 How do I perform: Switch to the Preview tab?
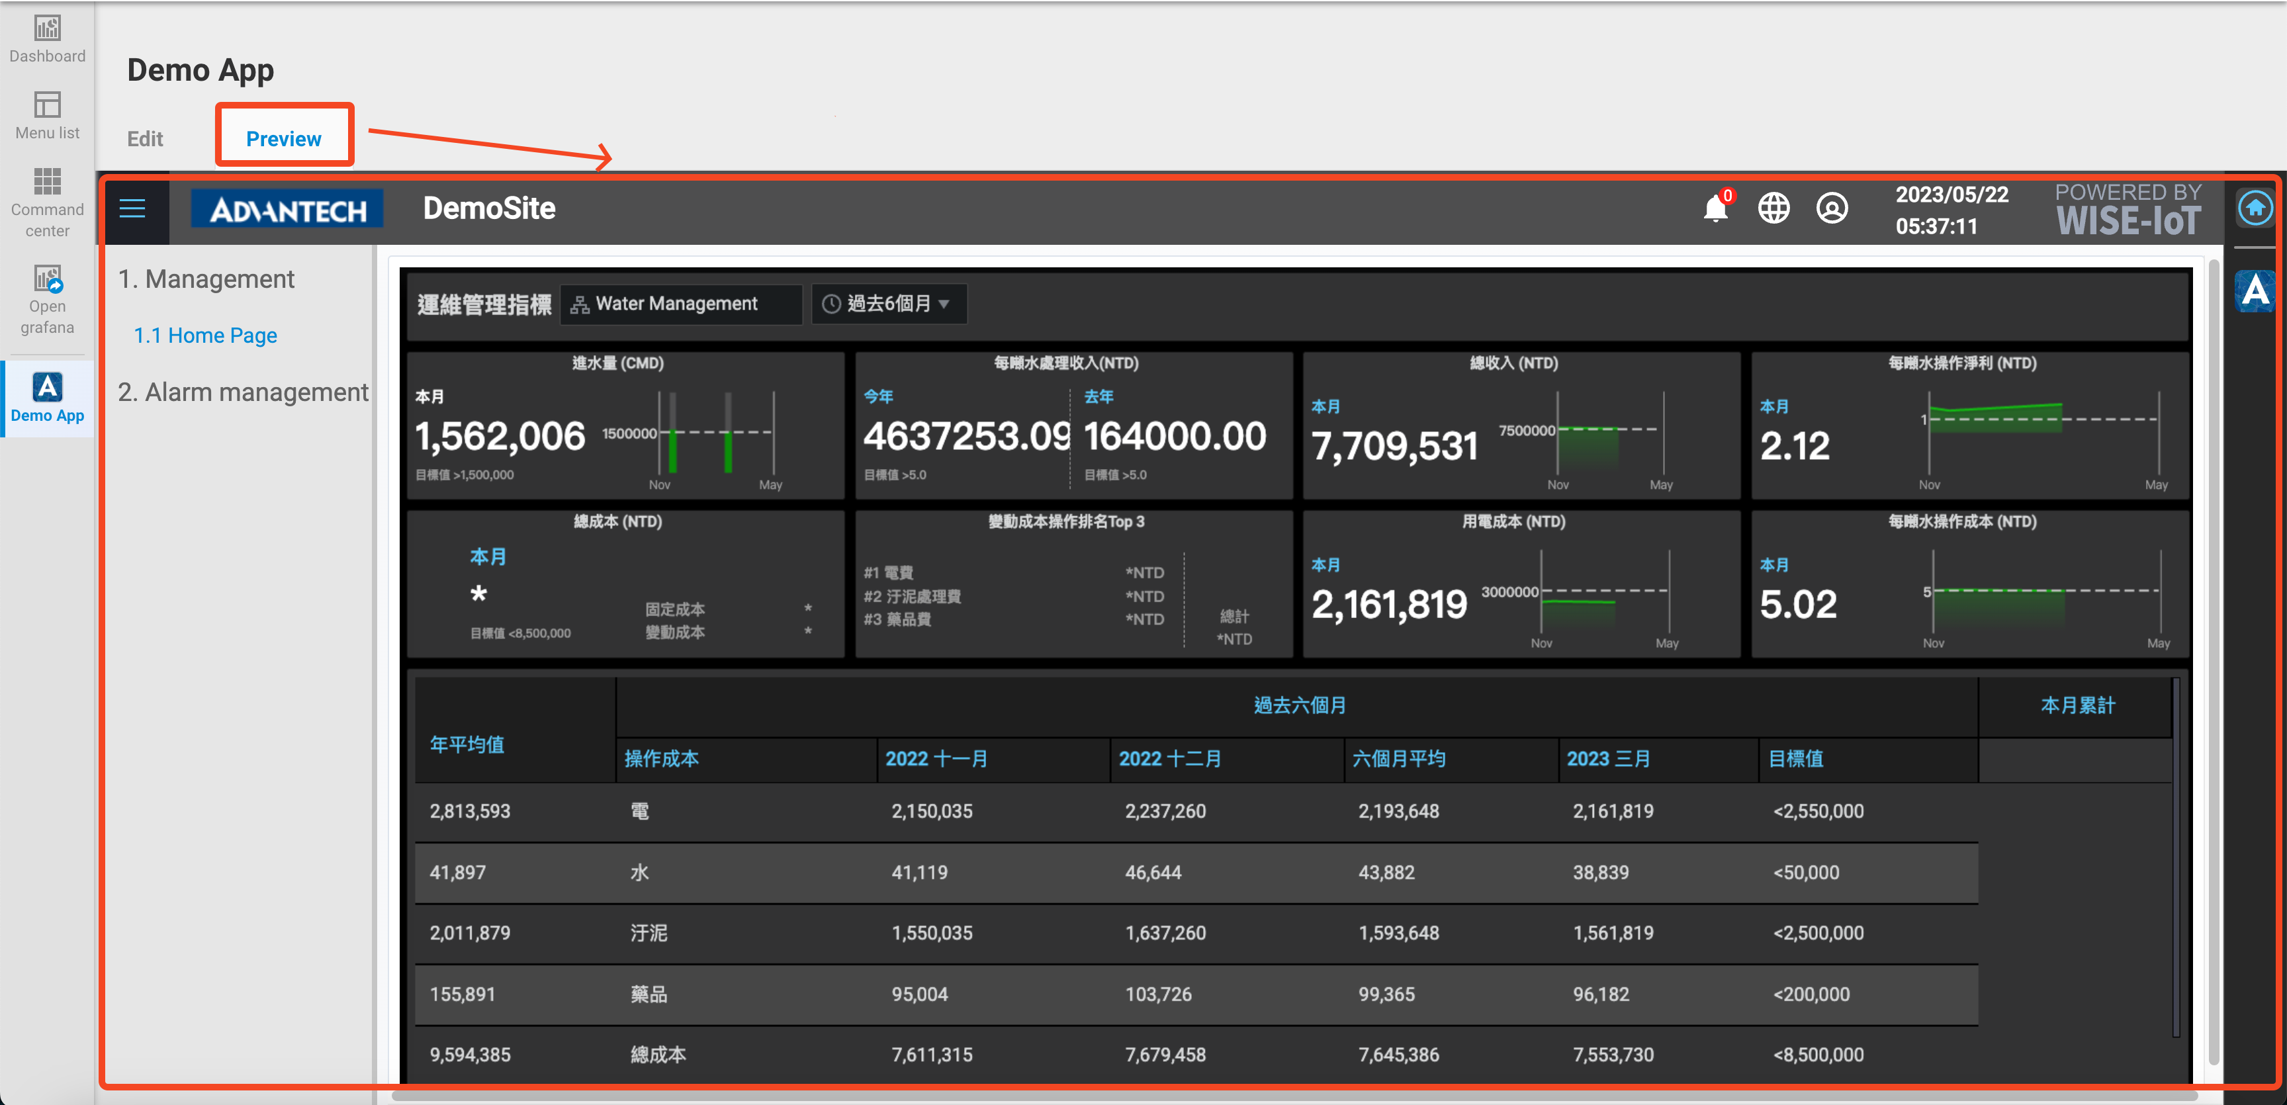pyautogui.click(x=284, y=138)
